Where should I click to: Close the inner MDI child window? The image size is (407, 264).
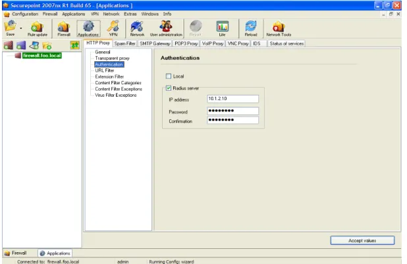[398, 14]
